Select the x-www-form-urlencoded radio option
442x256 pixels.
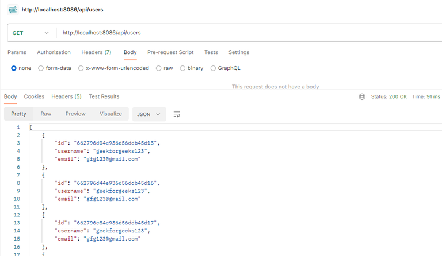point(81,68)
